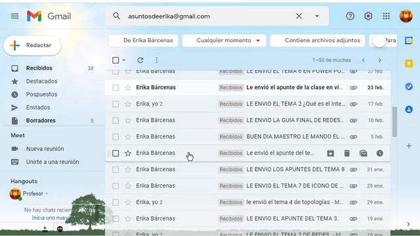Filter by De Erika Bárcenas chip
Viewport: 420px width, 236px height.
(143, 41)
